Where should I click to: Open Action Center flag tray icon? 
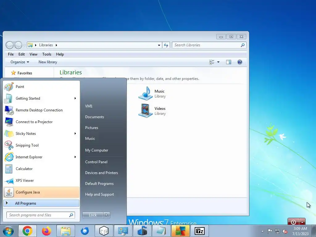click(270, 231)
